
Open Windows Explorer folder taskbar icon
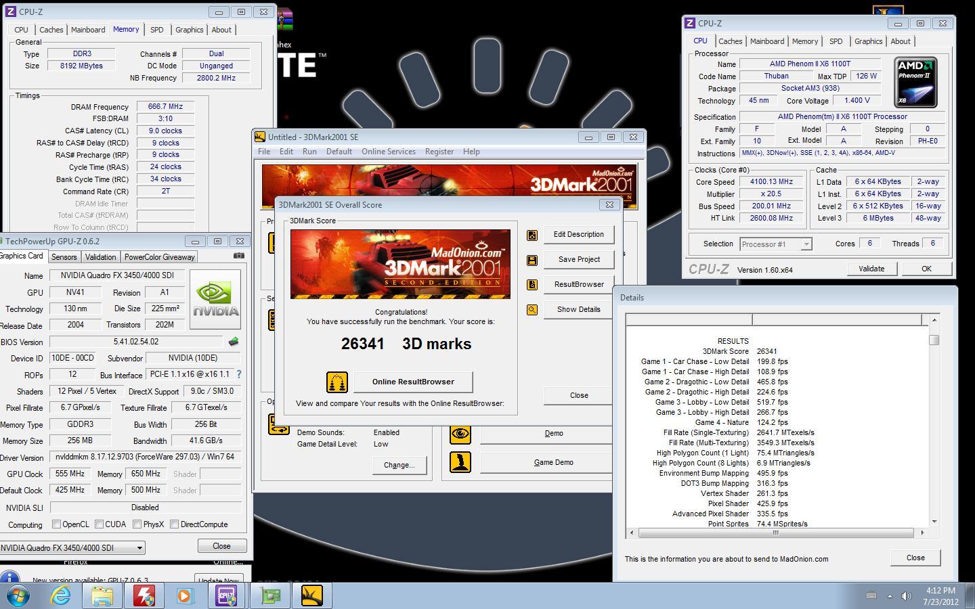102,596
